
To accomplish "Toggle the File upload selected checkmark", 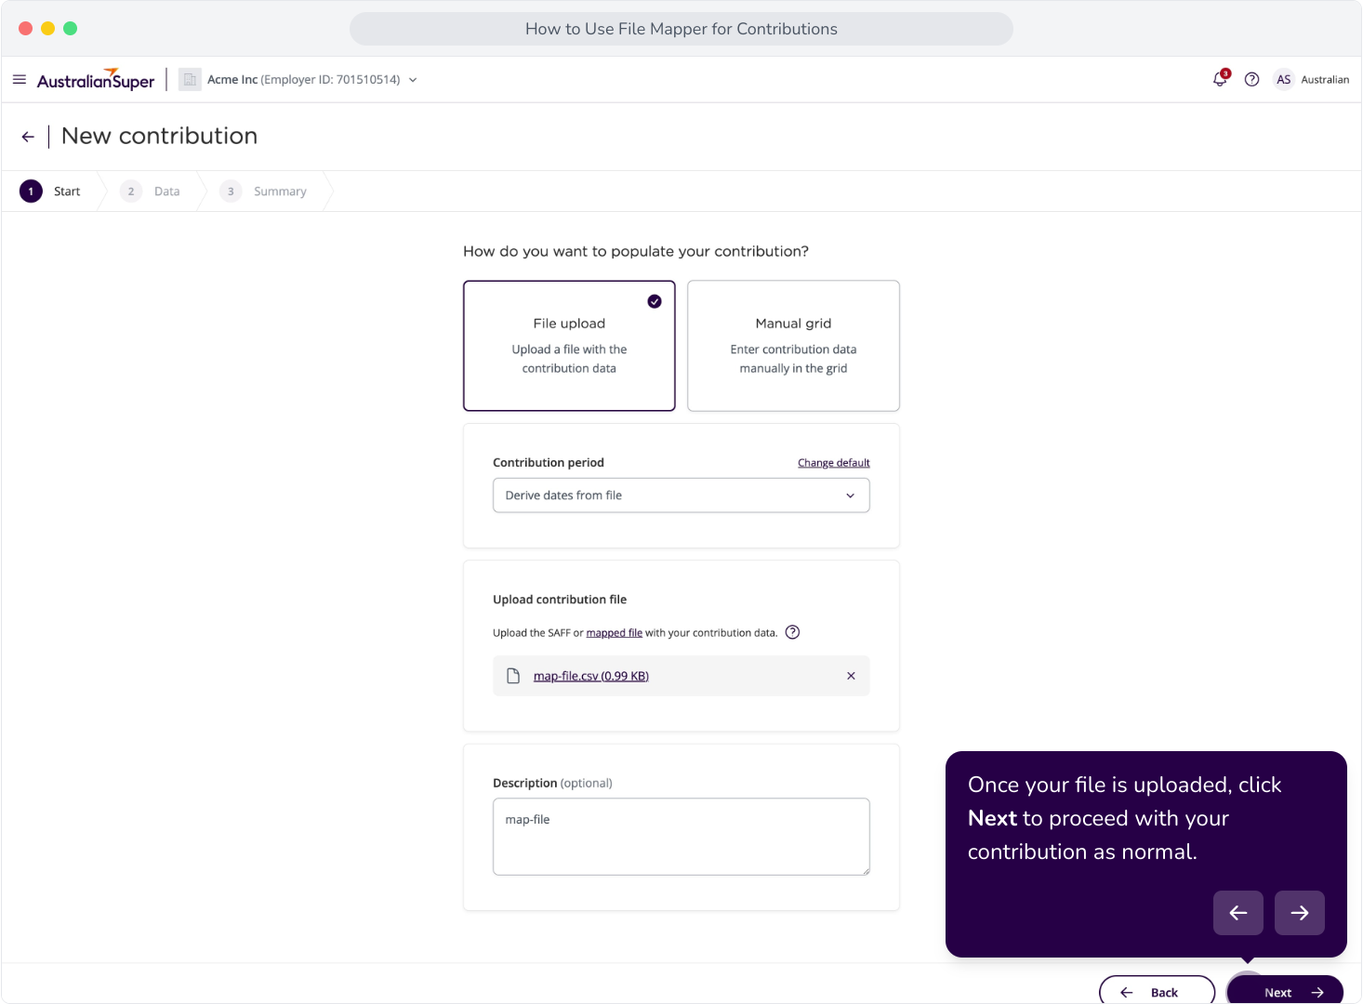I will click(655, 301).
